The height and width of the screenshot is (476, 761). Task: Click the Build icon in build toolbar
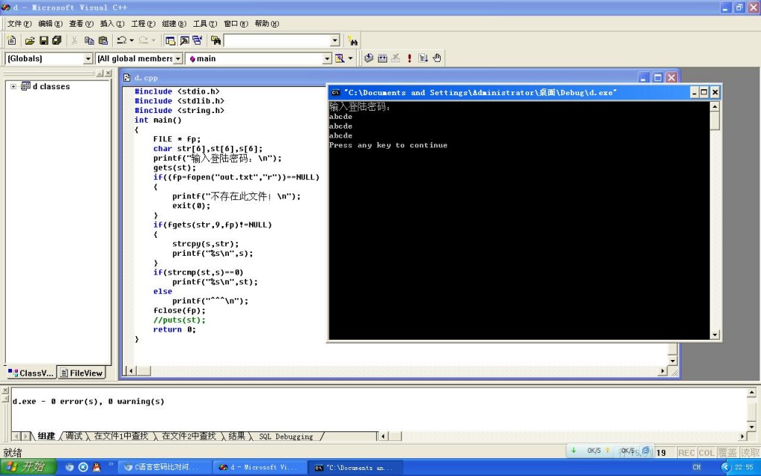click(382, 58)
